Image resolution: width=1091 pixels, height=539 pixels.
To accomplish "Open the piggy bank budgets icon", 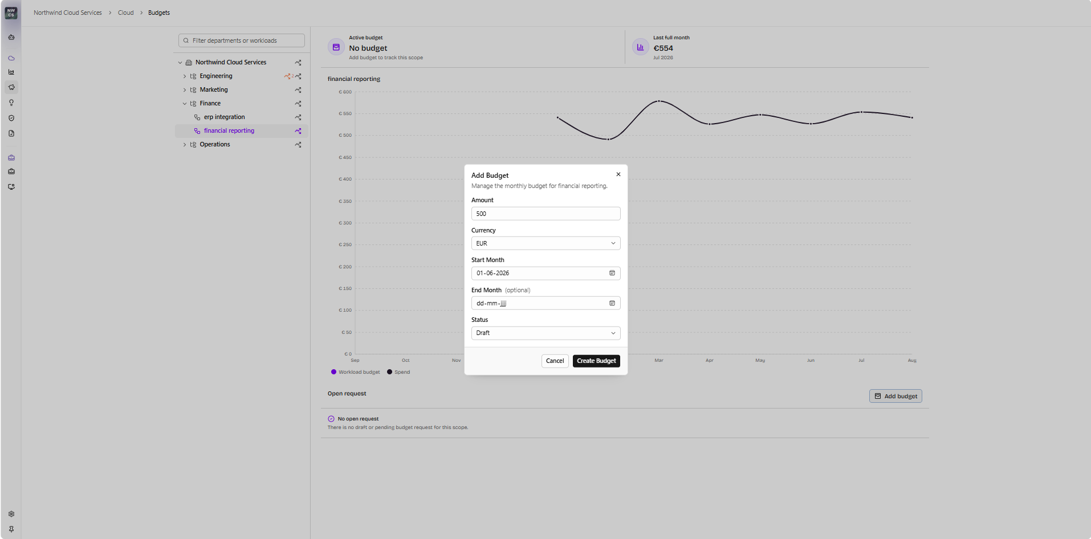I will (11, 87).
